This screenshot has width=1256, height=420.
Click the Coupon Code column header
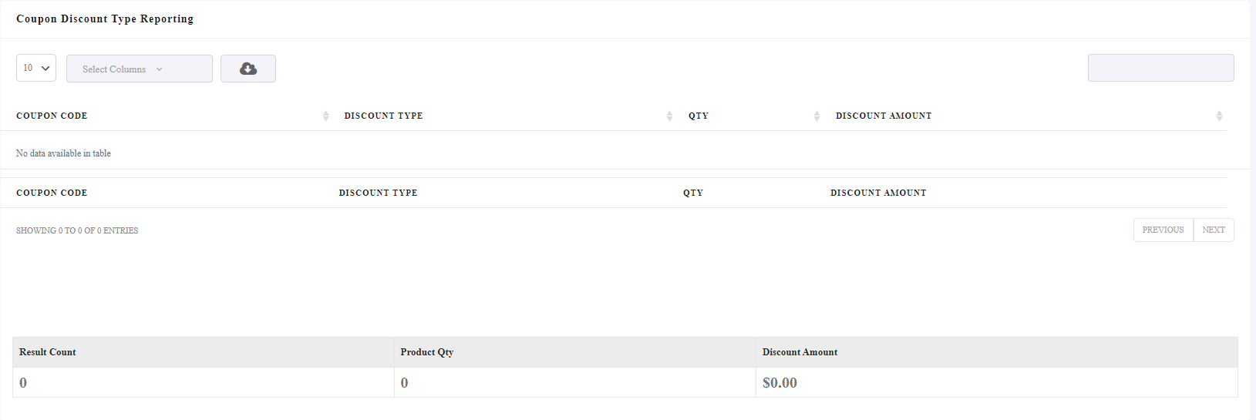point(52,116)
